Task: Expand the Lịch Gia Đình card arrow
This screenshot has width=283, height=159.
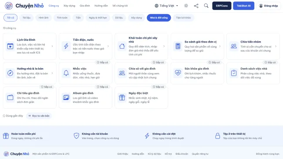Action: pyautogui.click(x=52, y=46)
